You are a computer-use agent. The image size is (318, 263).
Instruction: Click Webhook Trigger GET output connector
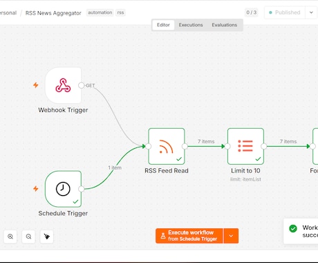pyautogui.click(x=81, y=85)
